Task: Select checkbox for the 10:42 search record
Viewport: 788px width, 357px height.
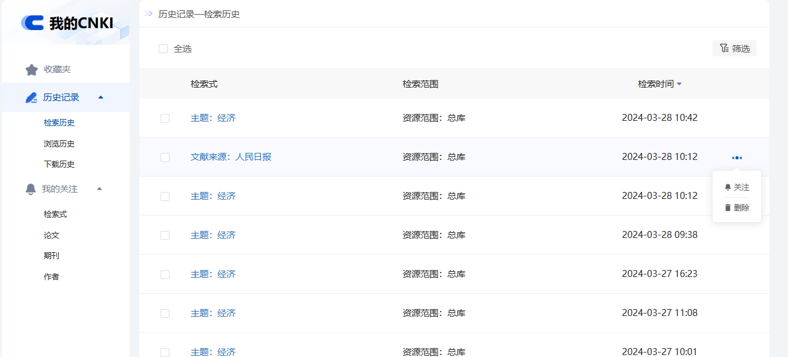Action: pos(165,118)
